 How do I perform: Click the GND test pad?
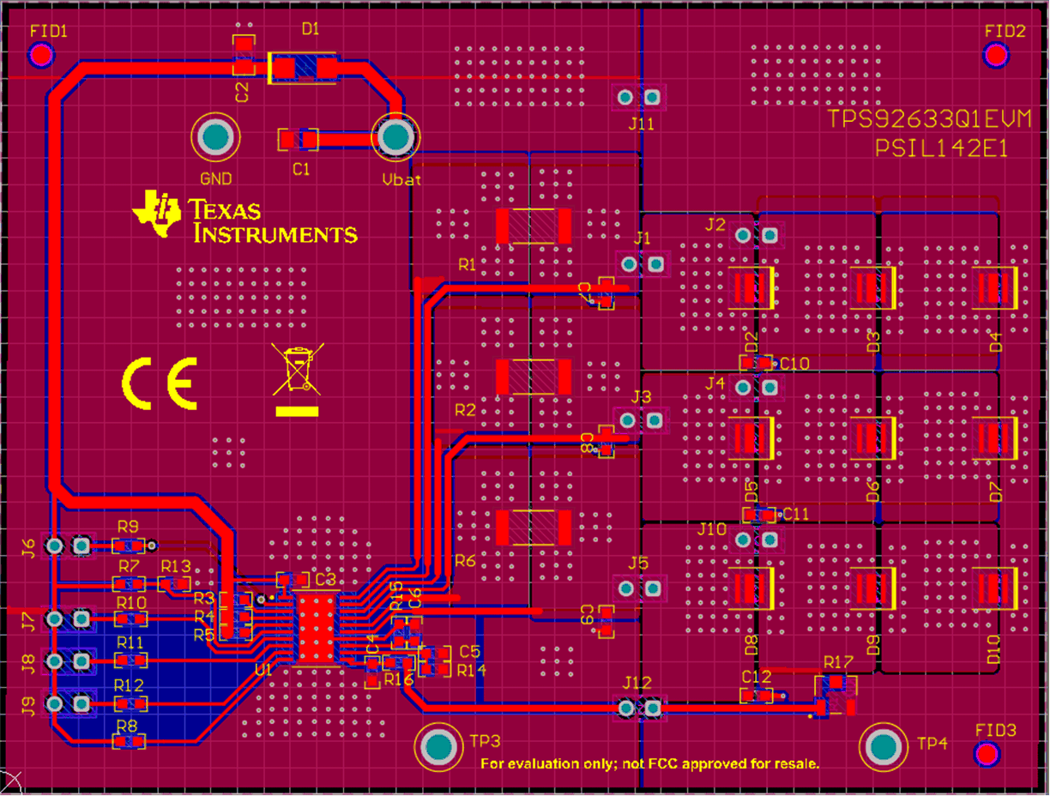pyautogui.click(x=216, y=135)
